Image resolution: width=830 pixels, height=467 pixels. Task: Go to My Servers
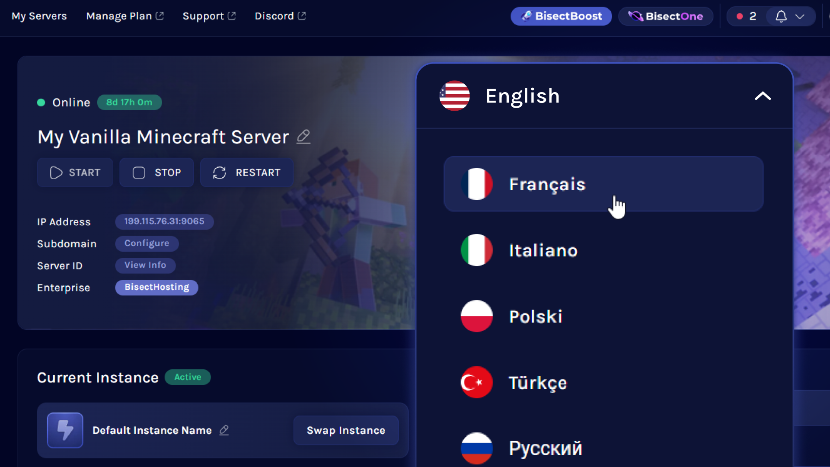click(x=39, y=16)
